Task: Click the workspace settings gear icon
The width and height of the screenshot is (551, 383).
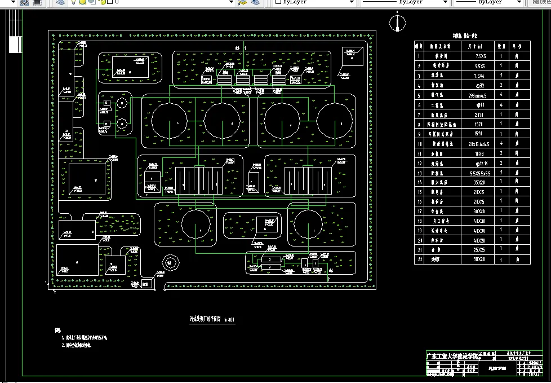Action: click(24, 2)
